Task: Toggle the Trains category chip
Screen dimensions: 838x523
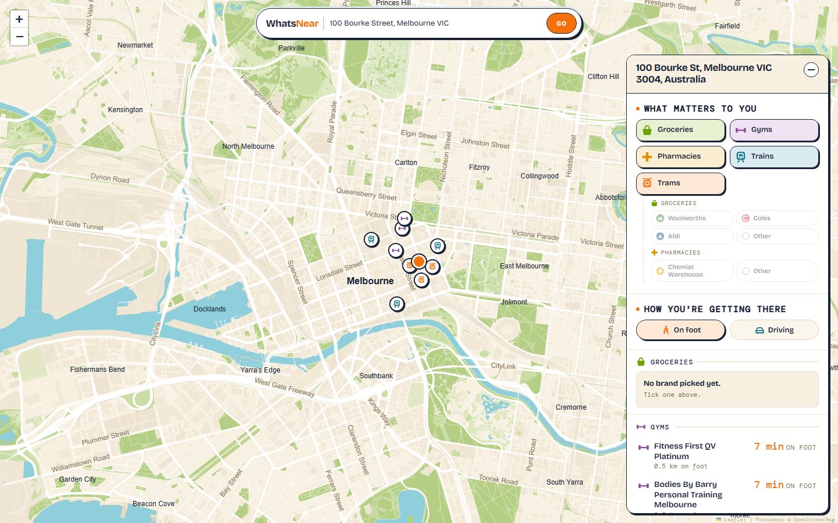Action: [x=775, y=157]
